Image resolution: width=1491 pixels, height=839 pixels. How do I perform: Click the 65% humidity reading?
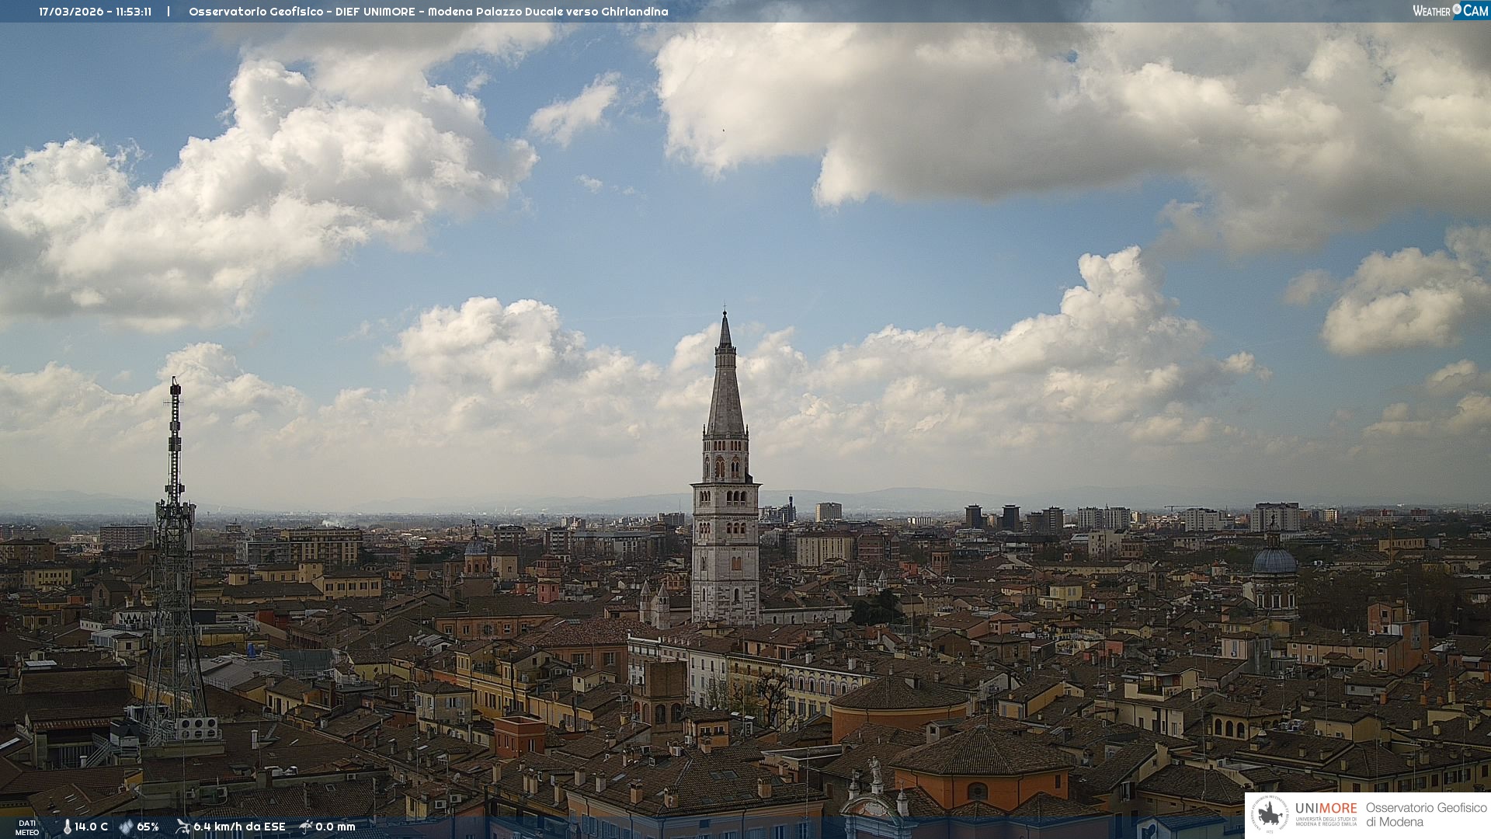148,827
